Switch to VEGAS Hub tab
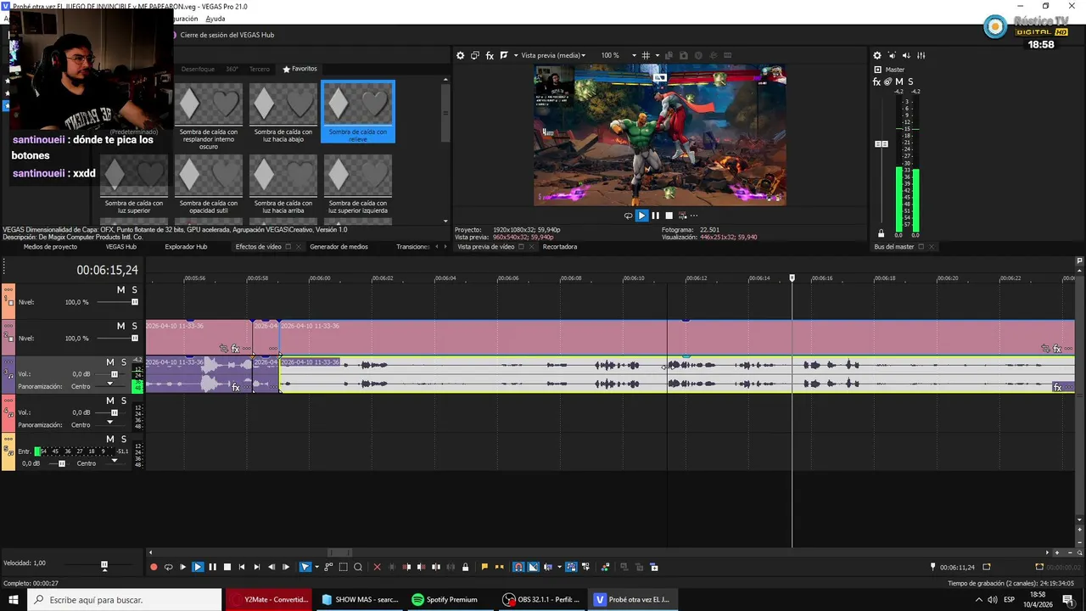Image resolution: width=1086 pixels, height=611 pixels. coord(121,247)
